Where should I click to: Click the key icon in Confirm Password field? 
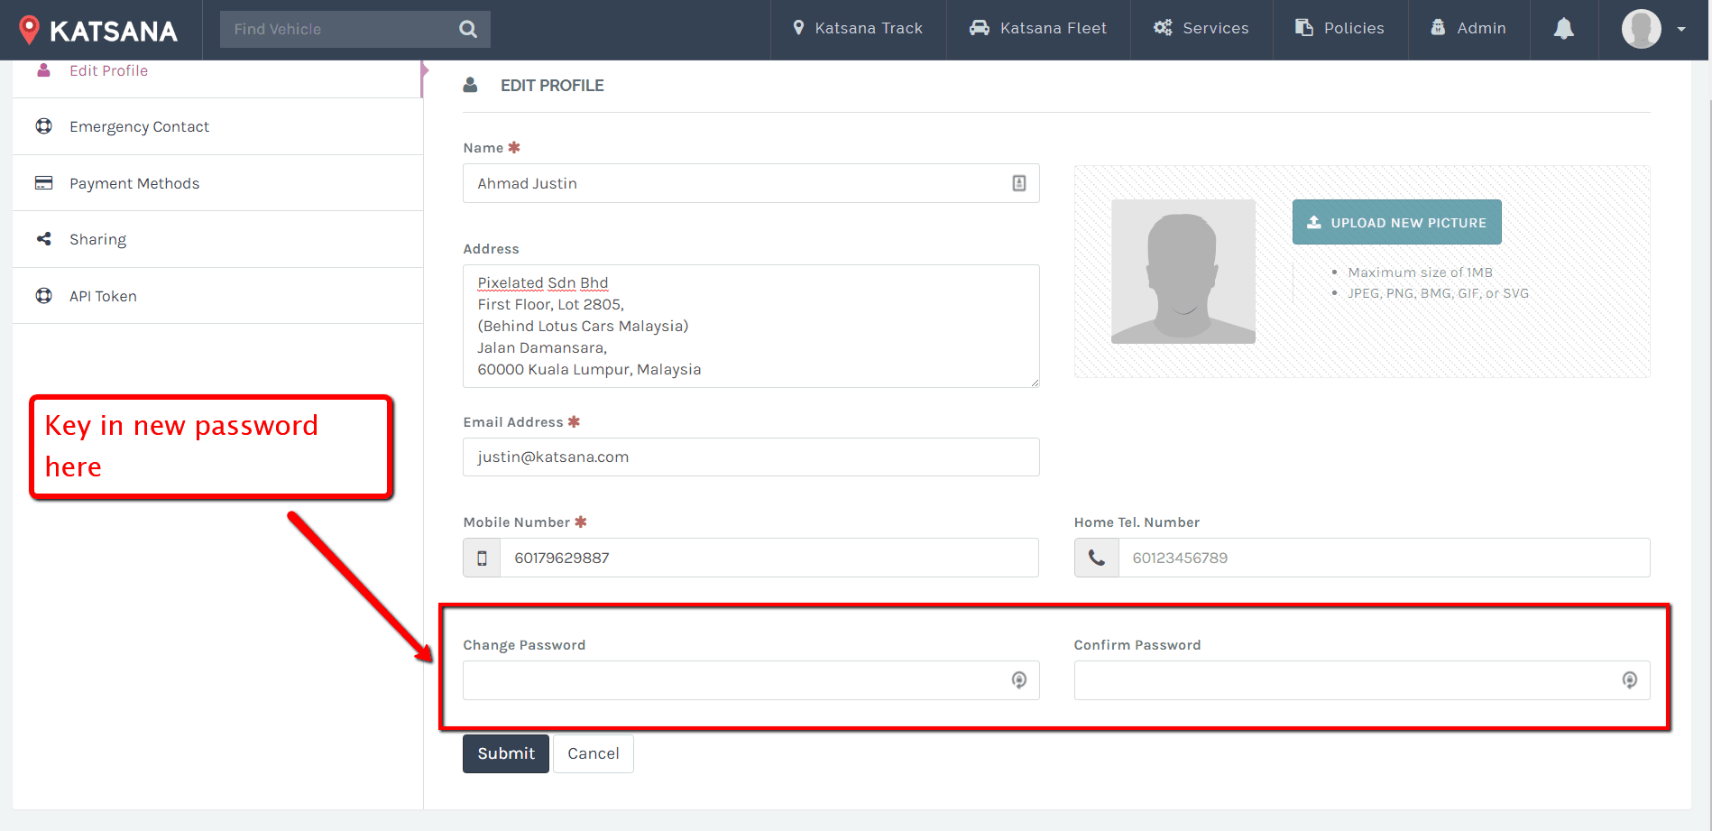(x=1629, y=680)
